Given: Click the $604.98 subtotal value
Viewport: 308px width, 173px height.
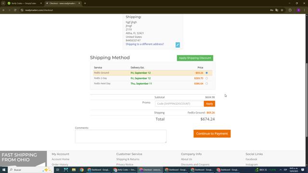Looking at the screenshot, I should coord(210,97).
